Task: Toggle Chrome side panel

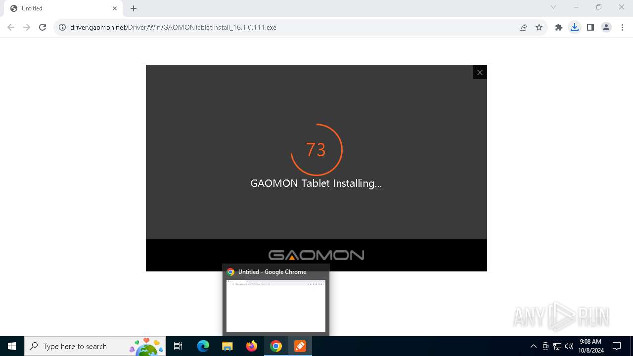Action: point(590,27)
